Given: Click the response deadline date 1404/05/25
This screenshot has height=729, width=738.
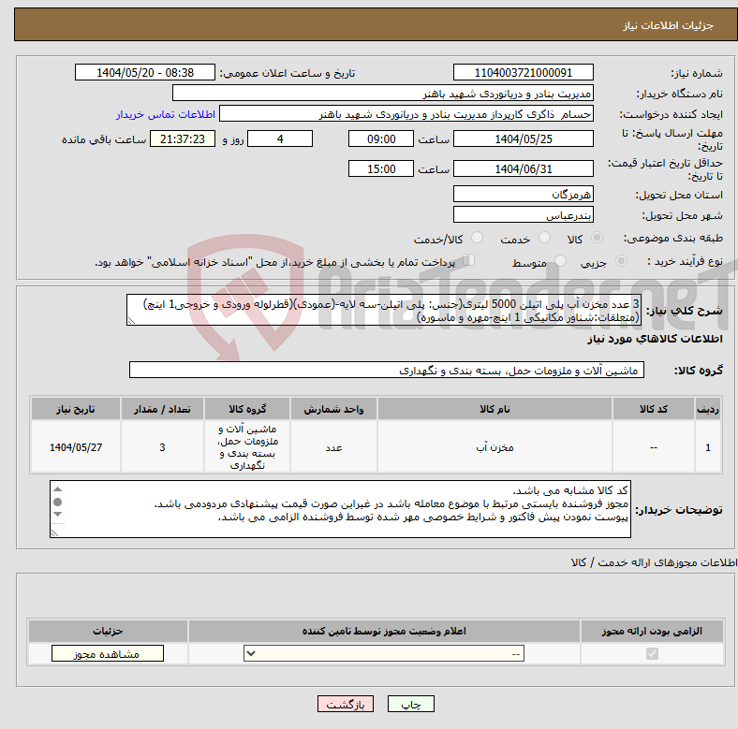Looking at the screenshot, I should coord(523,139).
